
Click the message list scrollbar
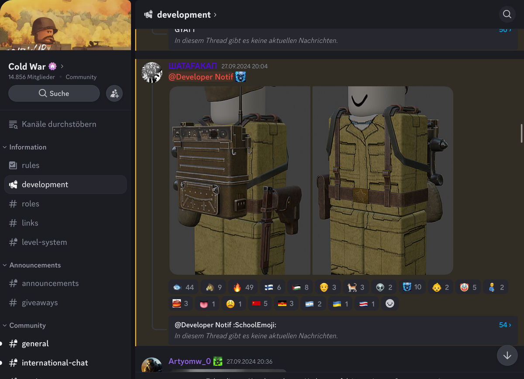pos(521,133)
